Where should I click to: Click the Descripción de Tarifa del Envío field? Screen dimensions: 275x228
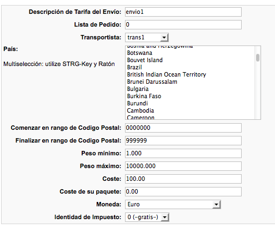(x=183, y=12)
